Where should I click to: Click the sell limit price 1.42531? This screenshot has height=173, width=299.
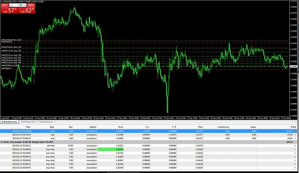120,146
